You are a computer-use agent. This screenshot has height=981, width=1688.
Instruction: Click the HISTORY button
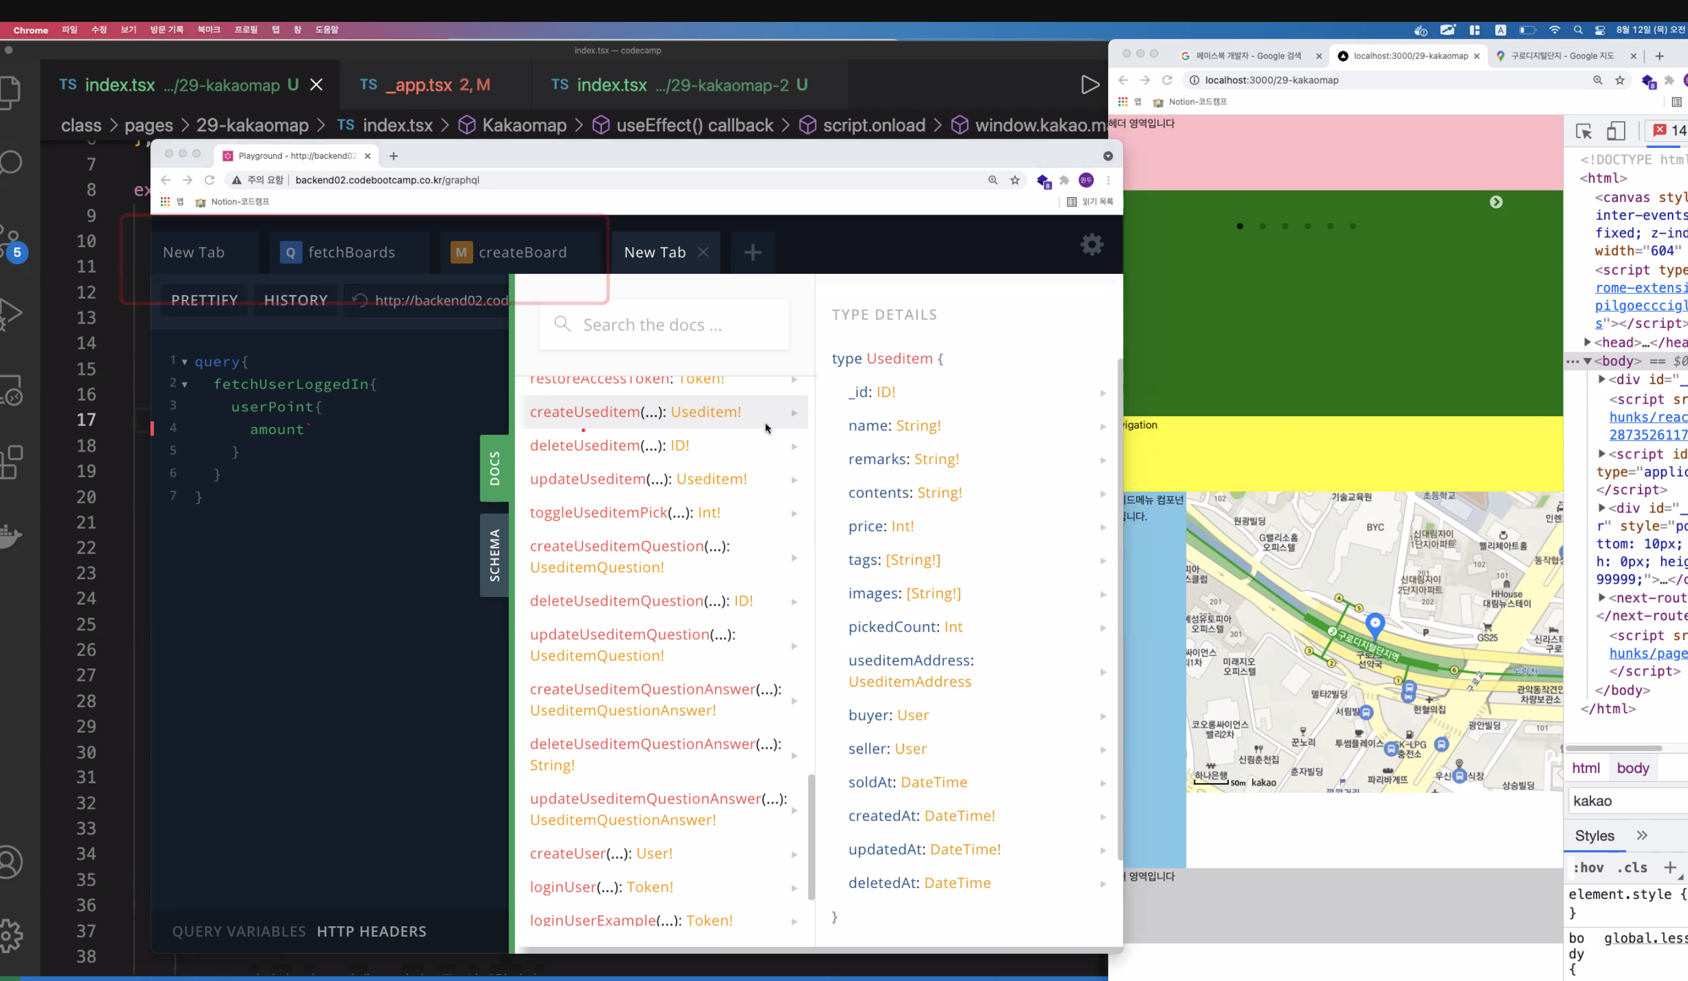pyautogui.click(x=295, y=300)
